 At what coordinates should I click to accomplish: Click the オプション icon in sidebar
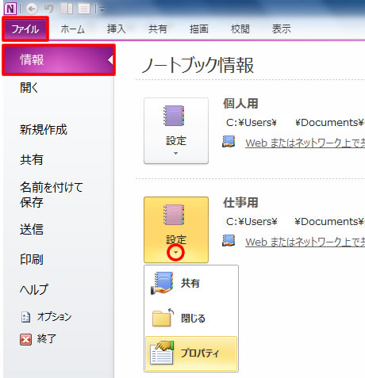(x=25, y=317)
